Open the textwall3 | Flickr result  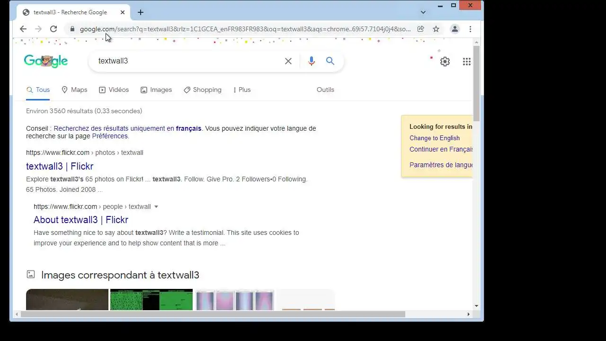point(60,166)
